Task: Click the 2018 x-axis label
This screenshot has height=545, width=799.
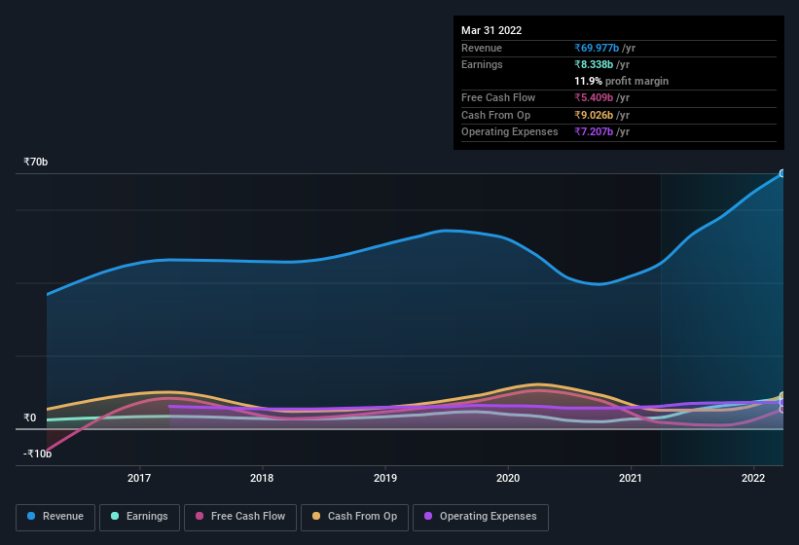Action: 262,478
